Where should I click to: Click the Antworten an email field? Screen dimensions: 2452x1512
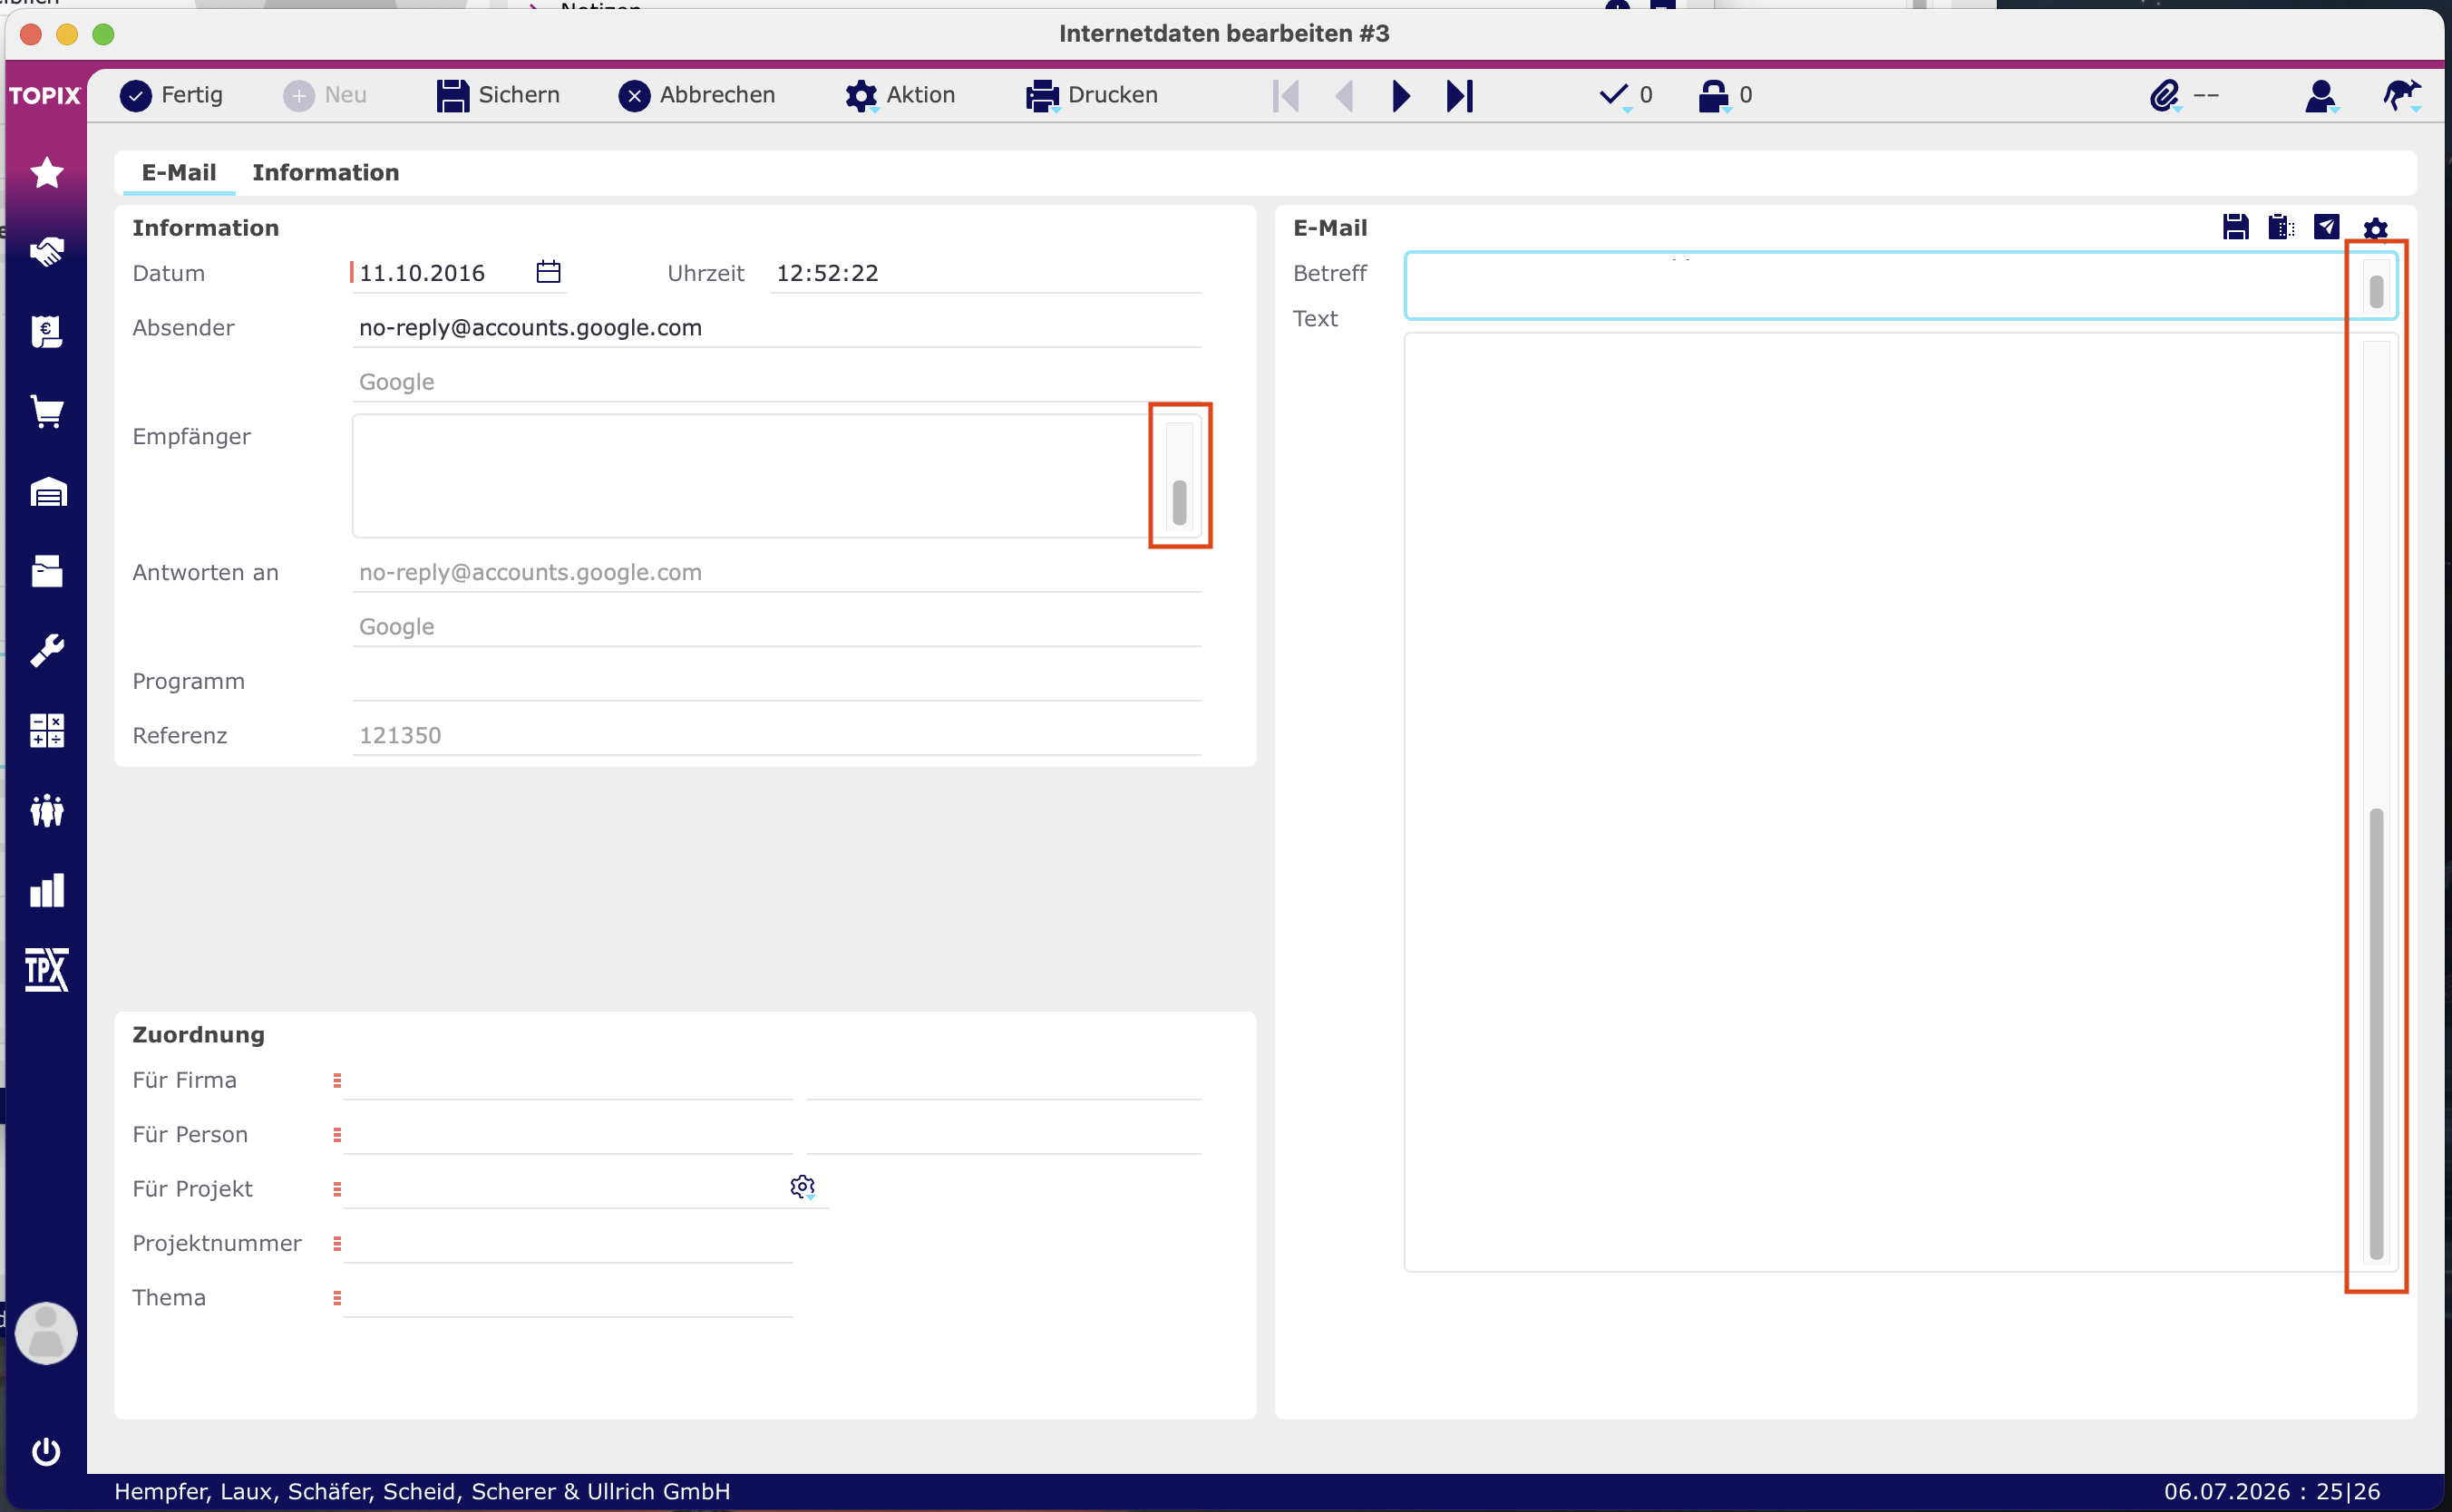click(x=776, y=572)
